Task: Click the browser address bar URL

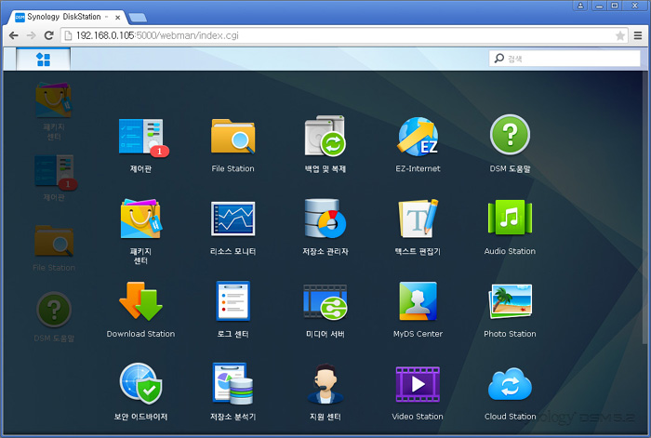Action: pyautogui.click(x=157, y=35)
